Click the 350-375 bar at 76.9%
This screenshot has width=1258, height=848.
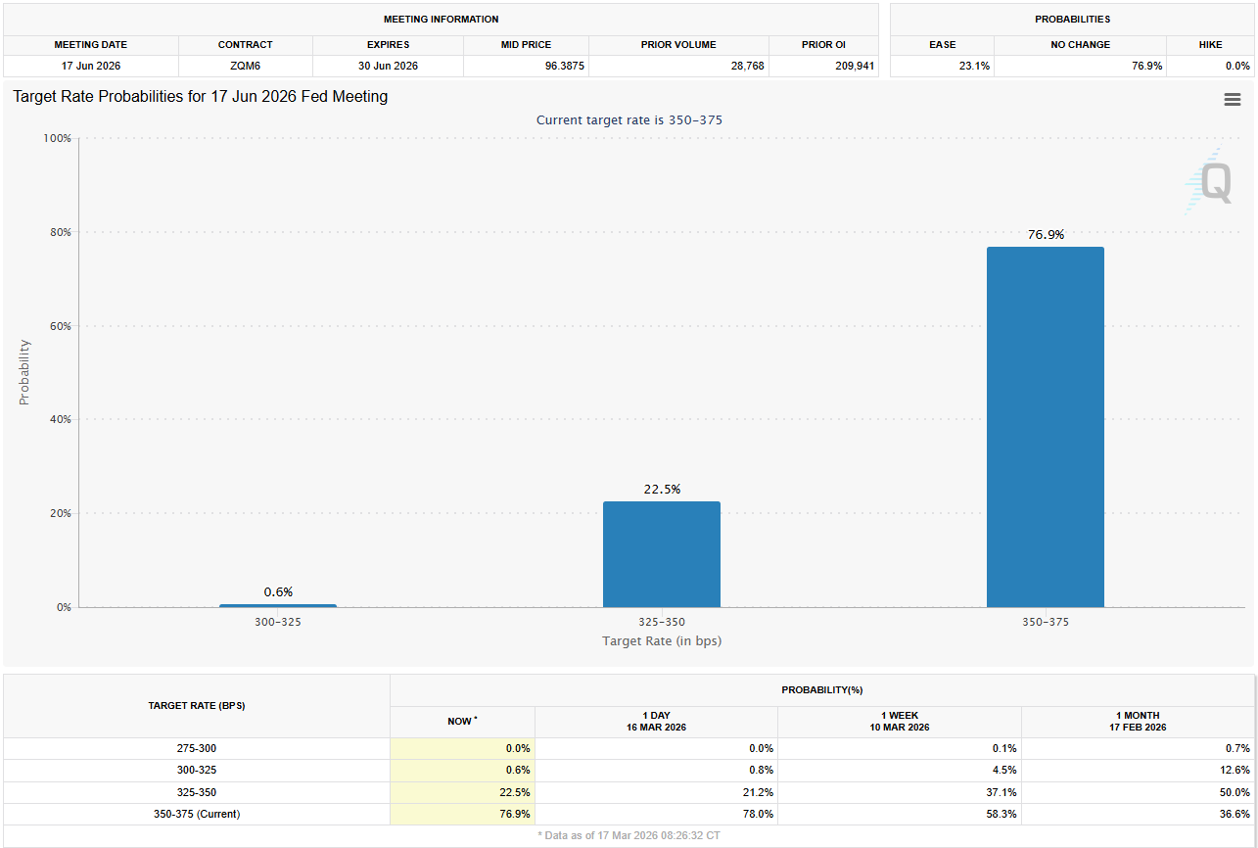[1045, 427]
